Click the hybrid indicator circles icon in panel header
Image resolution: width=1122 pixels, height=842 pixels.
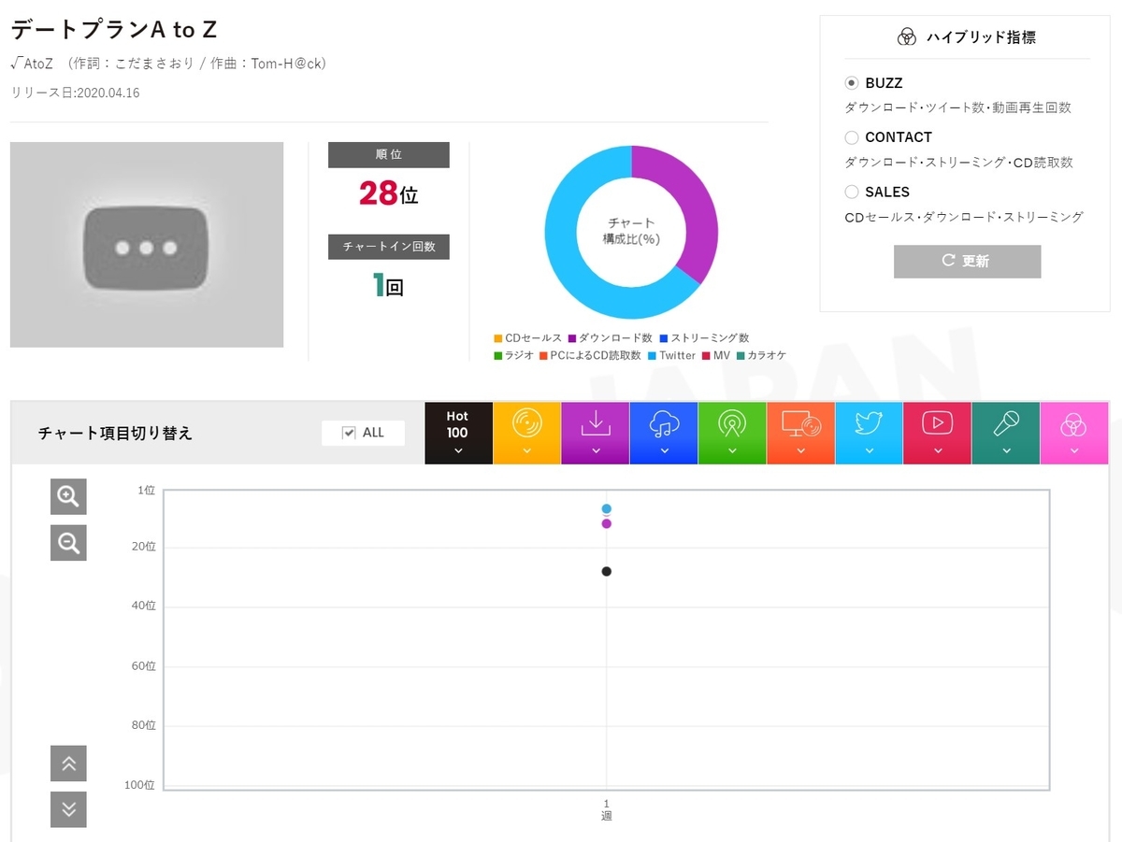(x=906, y=37)
